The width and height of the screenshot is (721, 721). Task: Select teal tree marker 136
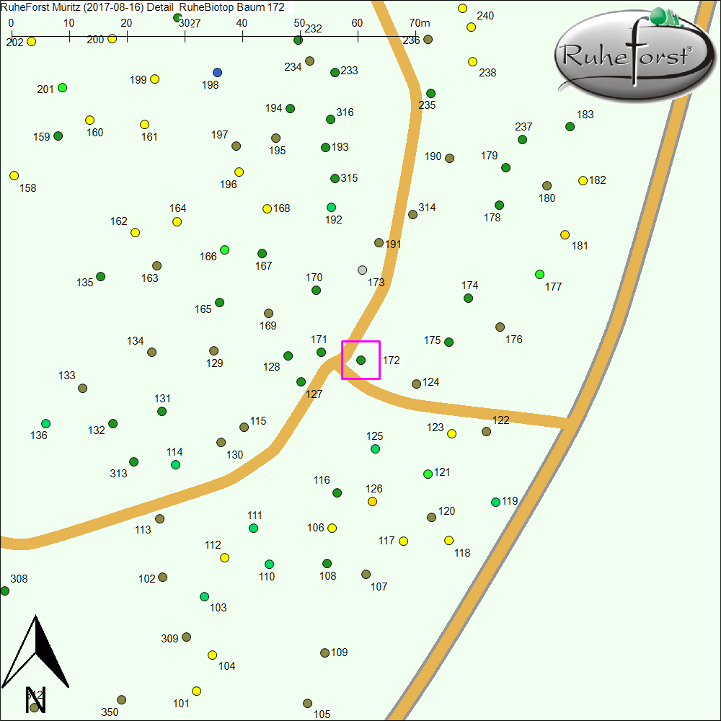pos(46,423)
